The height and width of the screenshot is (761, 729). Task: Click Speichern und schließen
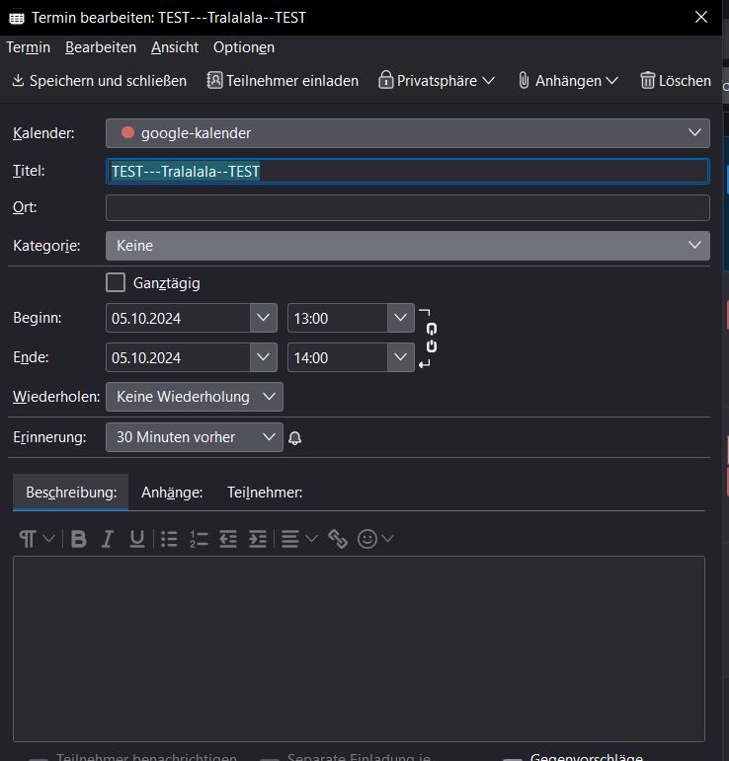click(x=99, y=81)
